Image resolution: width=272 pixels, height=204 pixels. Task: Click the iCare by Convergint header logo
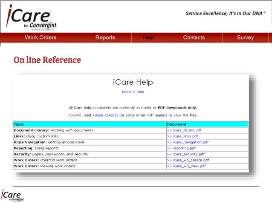(32, 18)
